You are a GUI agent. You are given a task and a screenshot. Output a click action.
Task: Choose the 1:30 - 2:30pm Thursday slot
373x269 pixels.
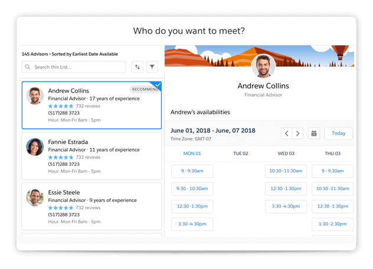pos(333,224)
